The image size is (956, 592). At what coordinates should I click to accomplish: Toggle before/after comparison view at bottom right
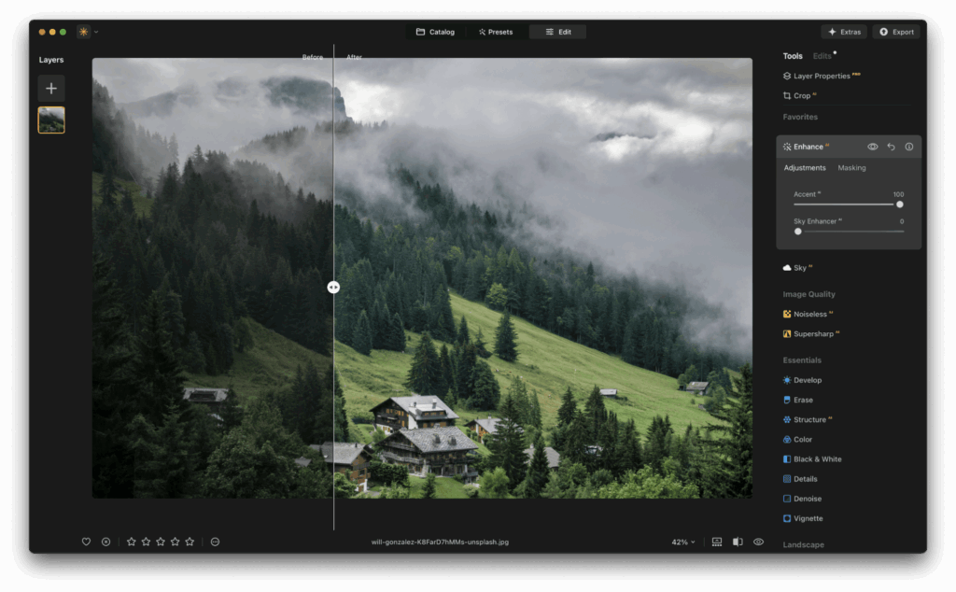(x=738, y=542)
